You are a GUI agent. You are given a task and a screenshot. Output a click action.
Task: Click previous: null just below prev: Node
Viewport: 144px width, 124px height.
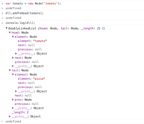click(x=27, y=104)
